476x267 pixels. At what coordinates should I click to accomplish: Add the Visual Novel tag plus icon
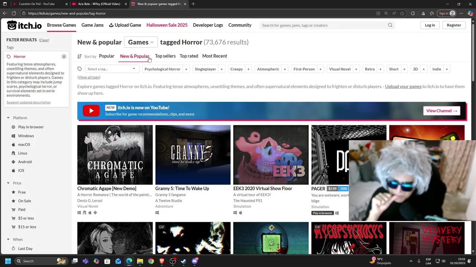(x=356, y=69)
